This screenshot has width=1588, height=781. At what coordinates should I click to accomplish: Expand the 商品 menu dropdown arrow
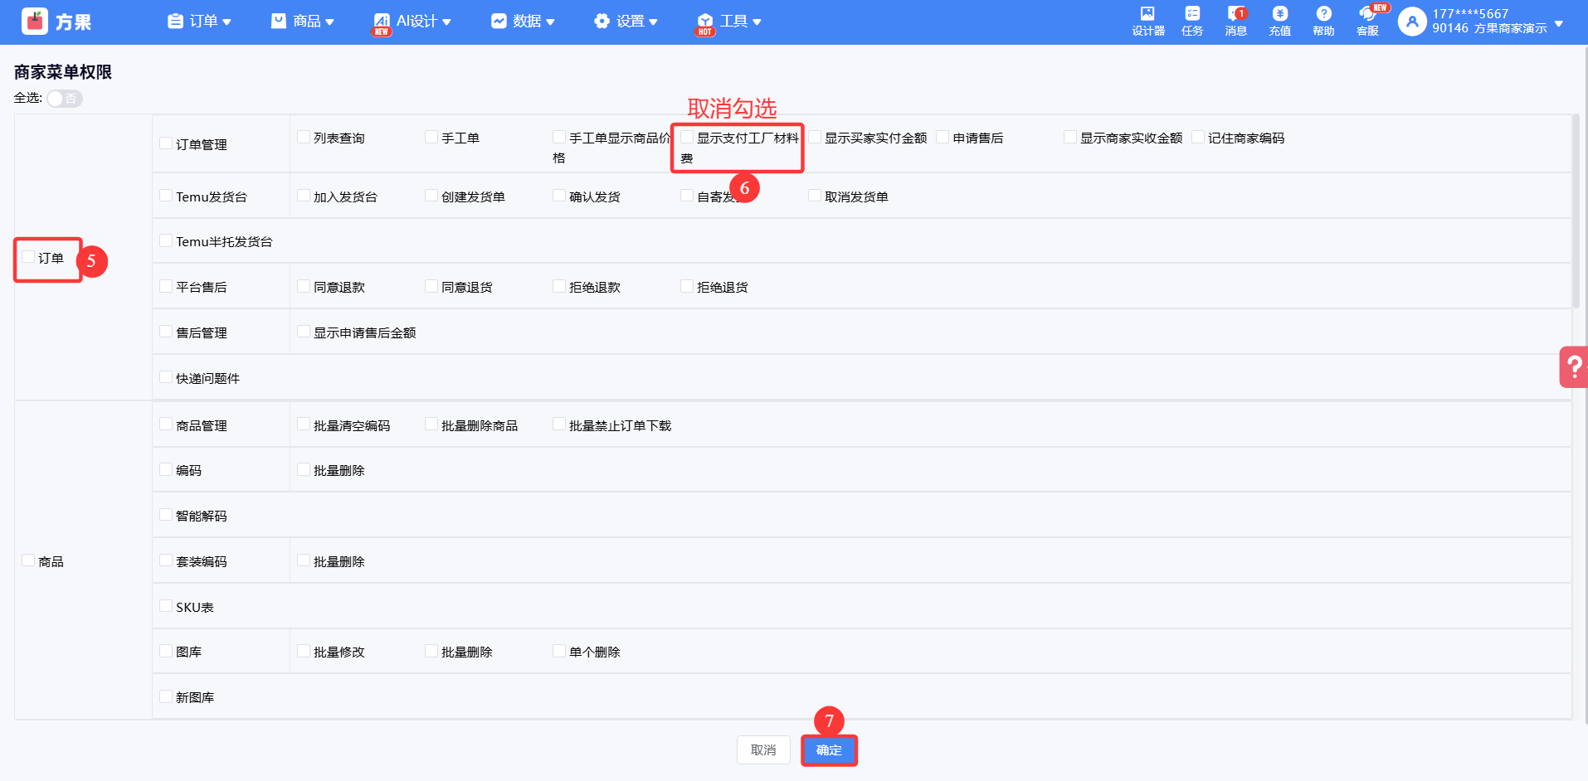(x=329, y=22)
